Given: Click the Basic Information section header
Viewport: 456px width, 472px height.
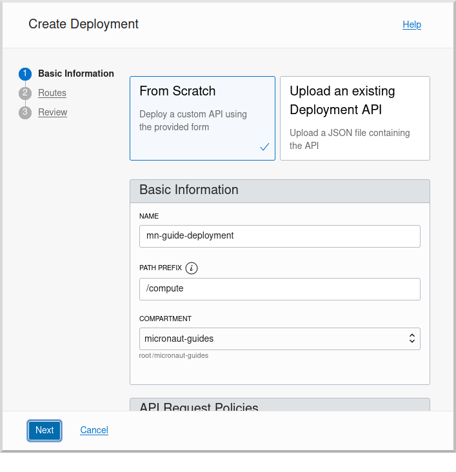Looking at the screenshot, I should click(279, 191).
